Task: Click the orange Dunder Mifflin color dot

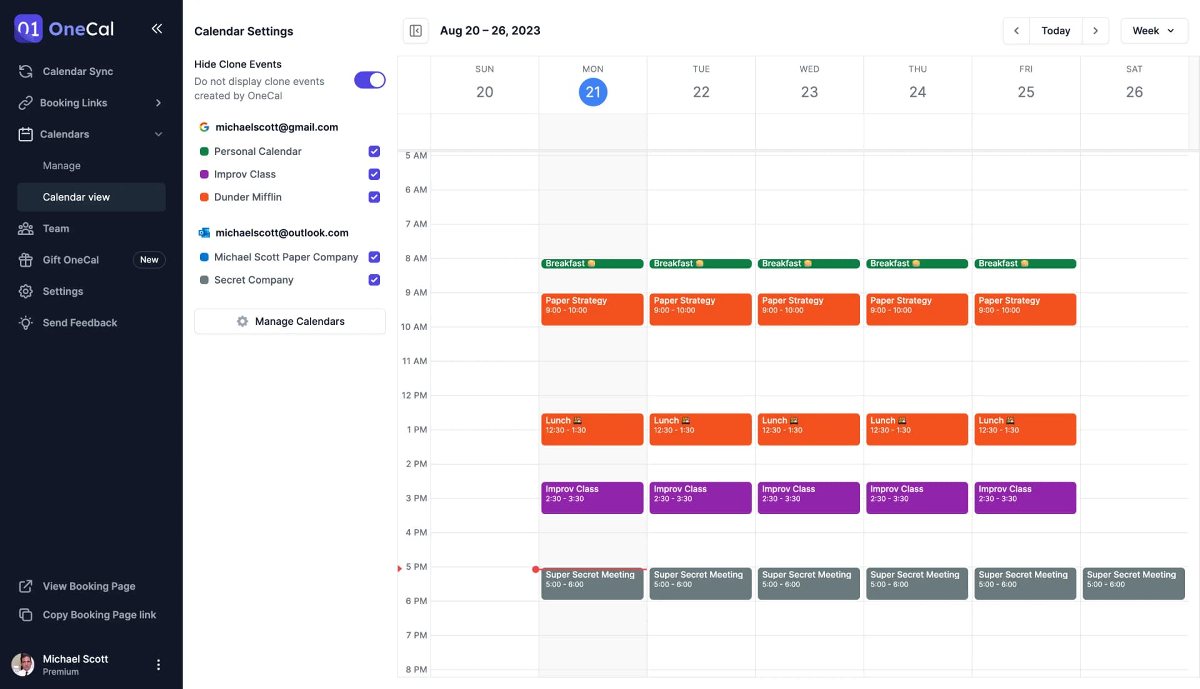Action: click(204, 197)
